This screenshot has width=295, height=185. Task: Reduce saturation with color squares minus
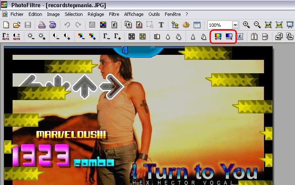[x=81, y=36]
